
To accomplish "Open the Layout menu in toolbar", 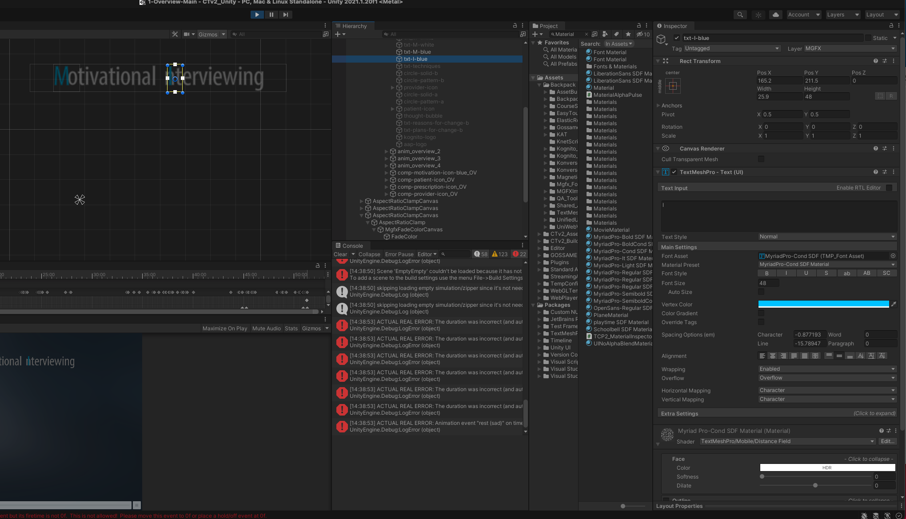I will (882, 15).
